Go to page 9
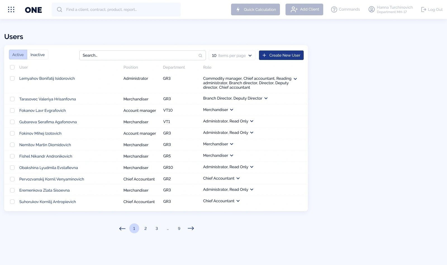 (179, 228)
